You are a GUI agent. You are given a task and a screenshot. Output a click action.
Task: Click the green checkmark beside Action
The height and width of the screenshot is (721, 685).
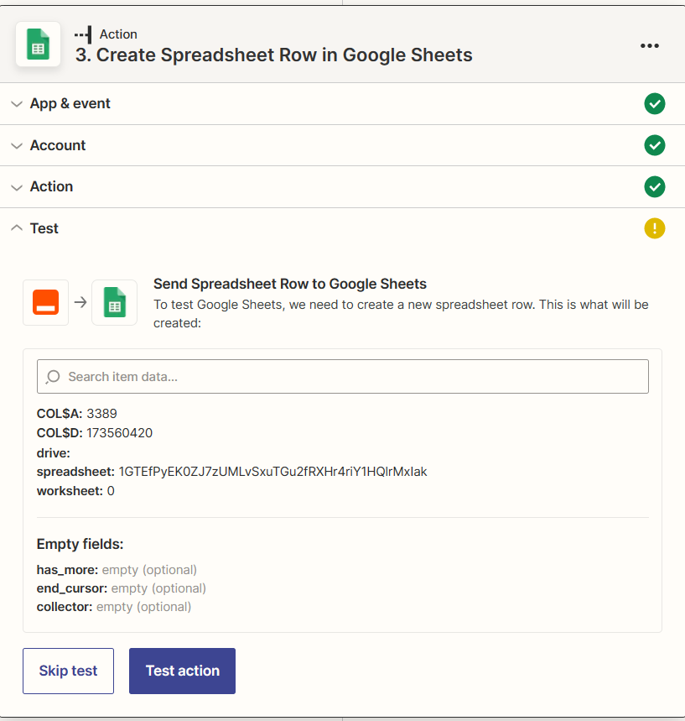654,186
